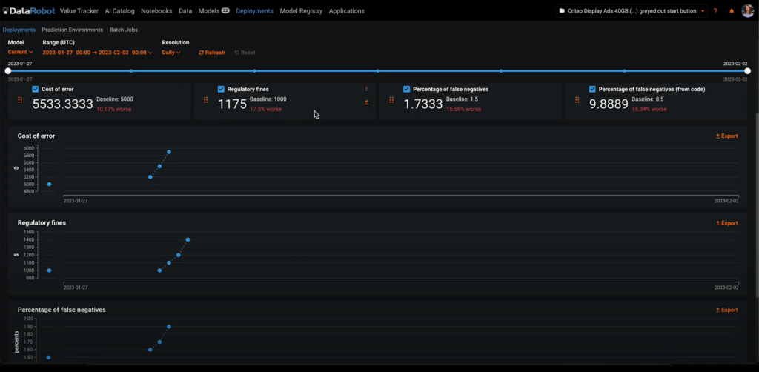Open the user profile avatar
Viewport: 759px width, 372px height.
pos(747,11)
